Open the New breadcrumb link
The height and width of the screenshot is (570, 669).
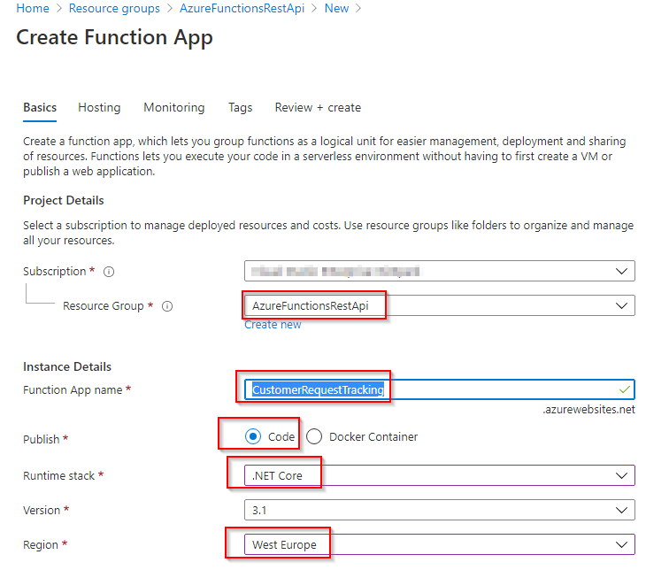(336, 8)
